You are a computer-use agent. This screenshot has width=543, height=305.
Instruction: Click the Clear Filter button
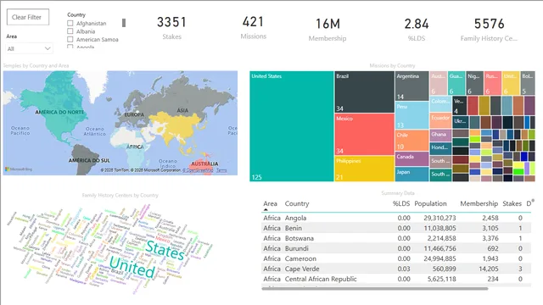click(x=28, y=17)
